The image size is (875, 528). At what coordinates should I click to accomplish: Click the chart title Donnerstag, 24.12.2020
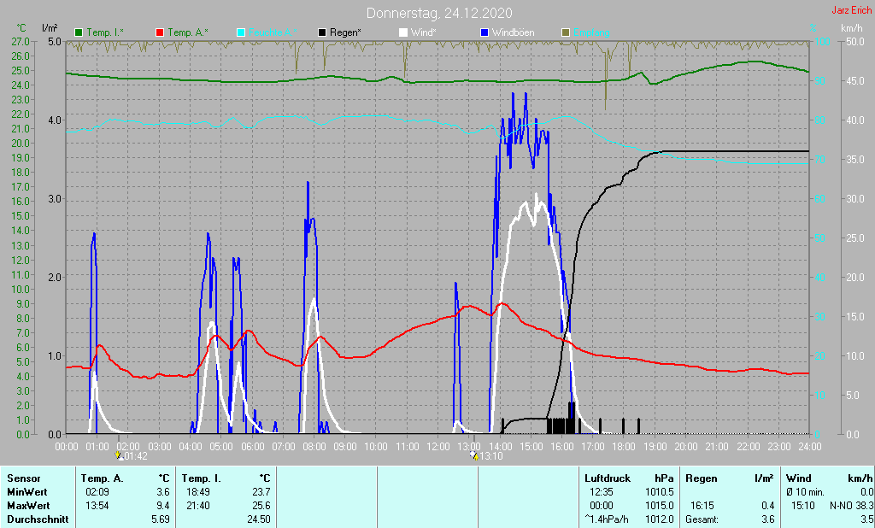[439, 13]
